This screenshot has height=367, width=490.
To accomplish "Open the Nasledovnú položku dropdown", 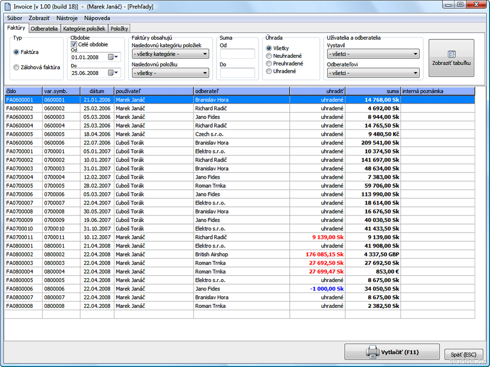I will (171, 73).
